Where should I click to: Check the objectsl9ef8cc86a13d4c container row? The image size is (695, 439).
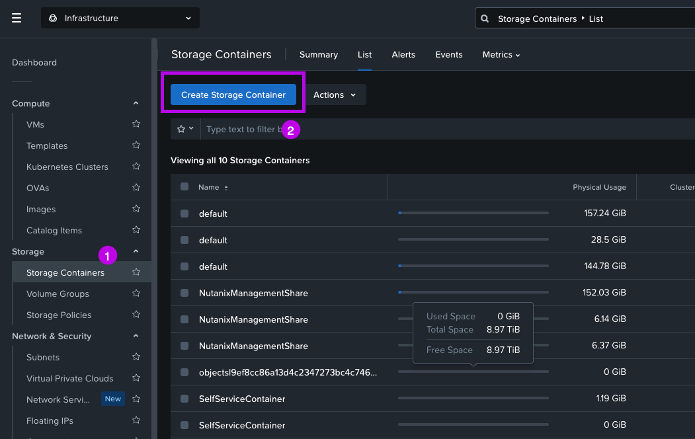coord(184,372)
